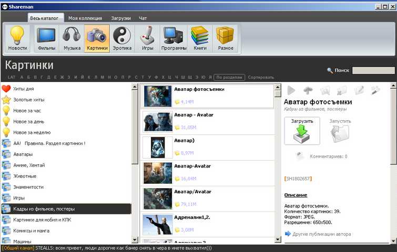The width and height of the screenshot is (397, 252).
Task: Select the Аватары section
Action: (66, 154)
